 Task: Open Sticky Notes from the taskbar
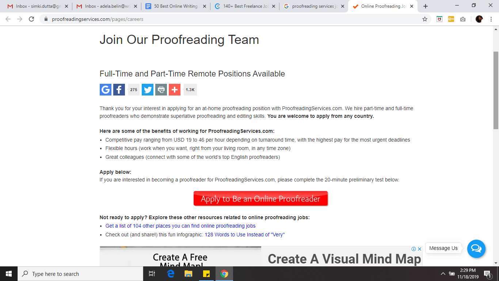coord(206,274)
